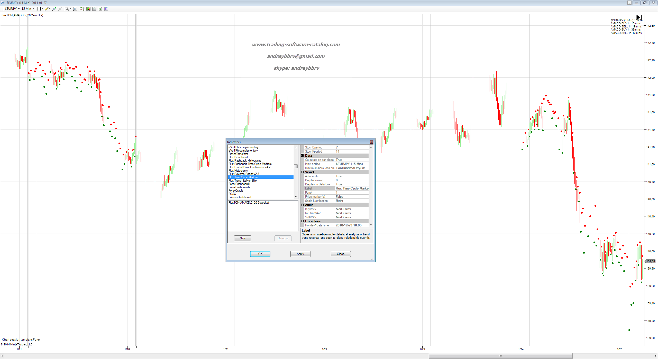Open the drawing tools pencil icon
This screenshot has width=658, height=359.
(47, 9)
